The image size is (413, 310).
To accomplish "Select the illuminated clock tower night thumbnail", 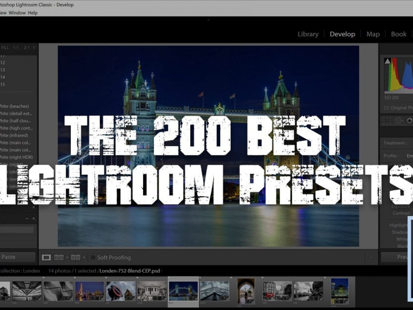I will [89, 291].
